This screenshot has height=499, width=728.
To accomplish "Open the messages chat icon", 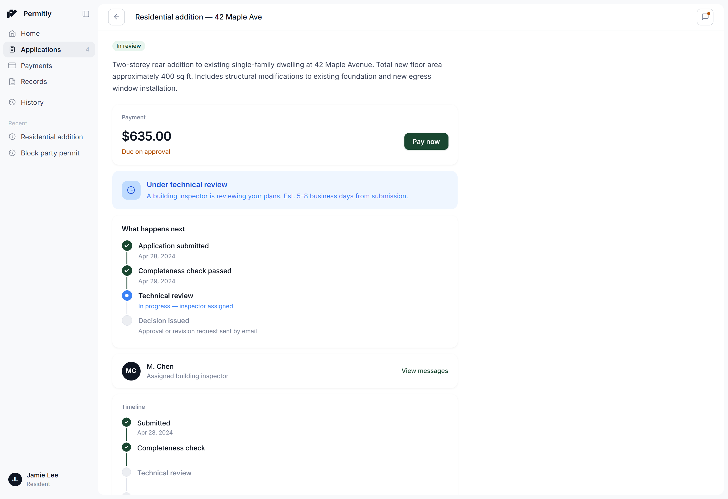I will [705, 17].
